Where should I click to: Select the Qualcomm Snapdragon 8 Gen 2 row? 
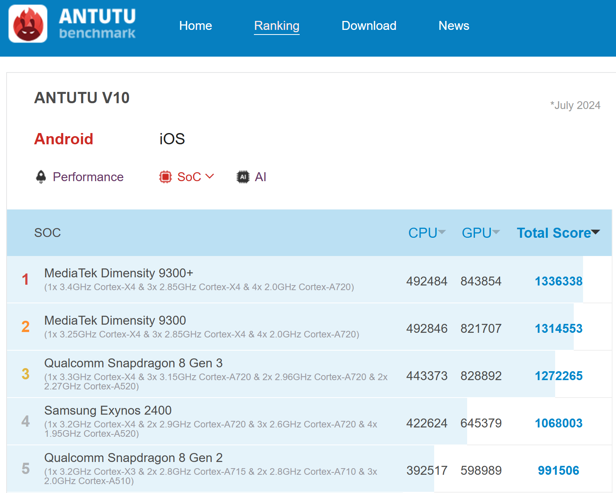pos(133,458)
